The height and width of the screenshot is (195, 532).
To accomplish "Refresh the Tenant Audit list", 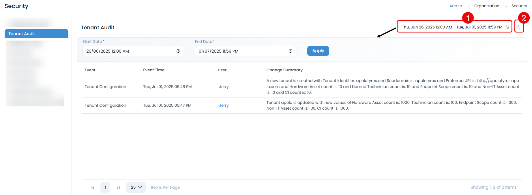I will [518, 27].
